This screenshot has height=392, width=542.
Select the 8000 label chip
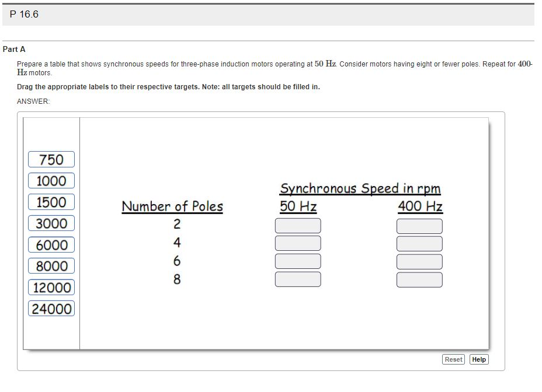(x=51, y=265)
